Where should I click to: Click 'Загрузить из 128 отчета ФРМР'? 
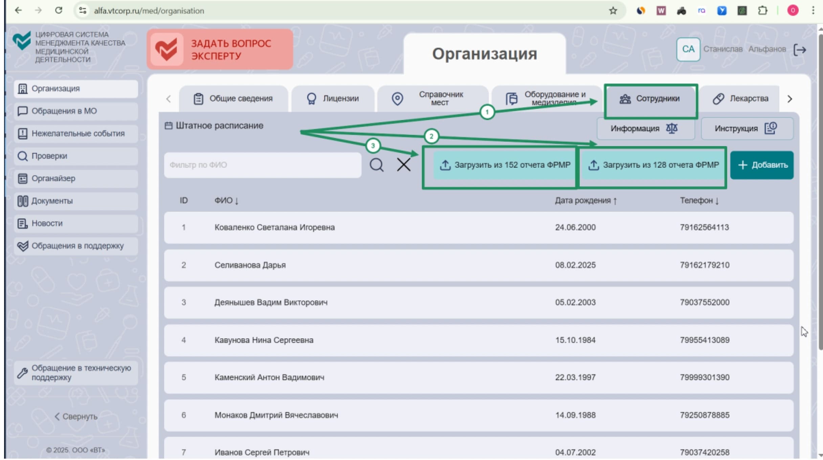click(x=653, y=165)
